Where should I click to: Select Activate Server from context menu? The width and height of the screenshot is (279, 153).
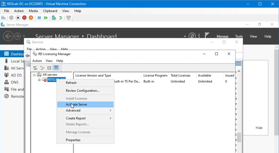click(76, 105)
